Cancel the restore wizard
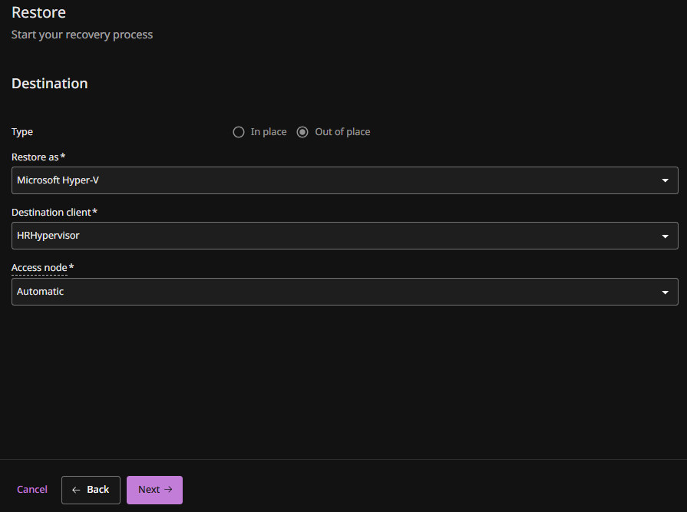The height and width of the screenshot is (512, 687). pyautogui.click(x=32, y=490)
